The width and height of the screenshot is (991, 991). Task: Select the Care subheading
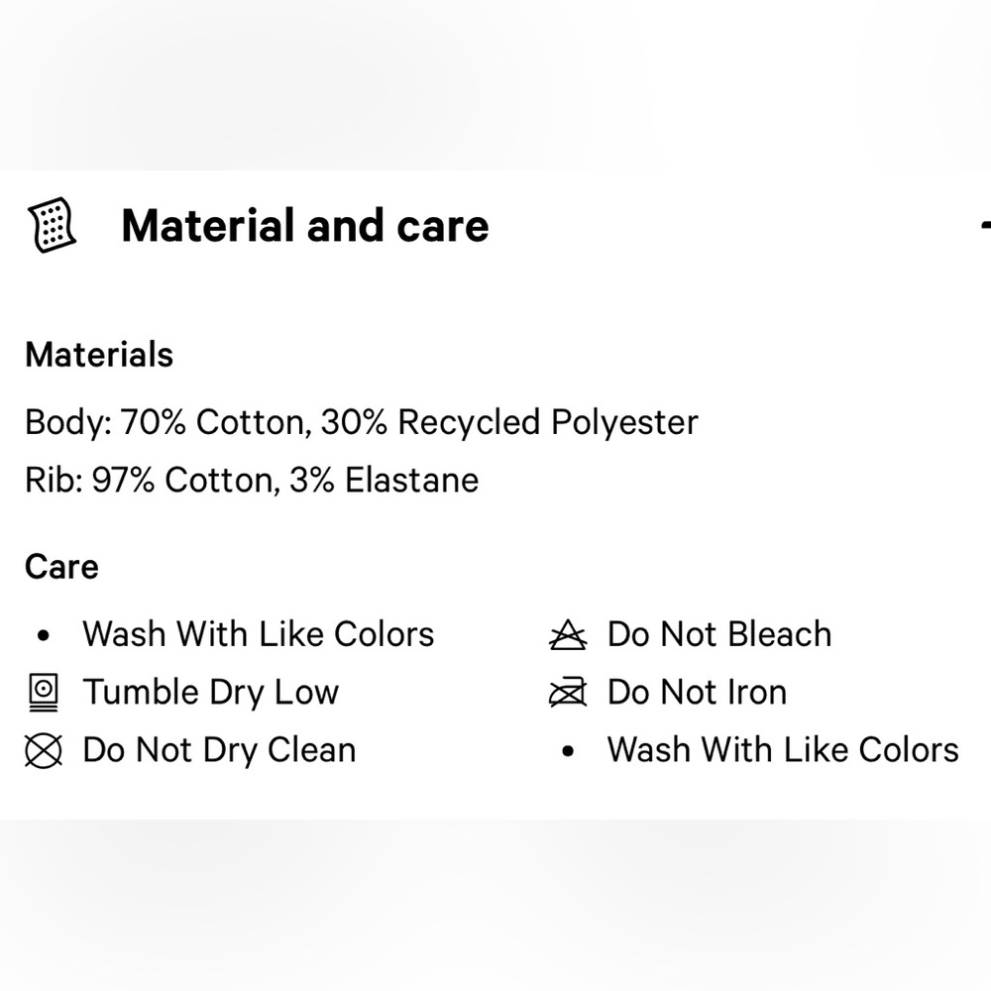coord(61,567)
